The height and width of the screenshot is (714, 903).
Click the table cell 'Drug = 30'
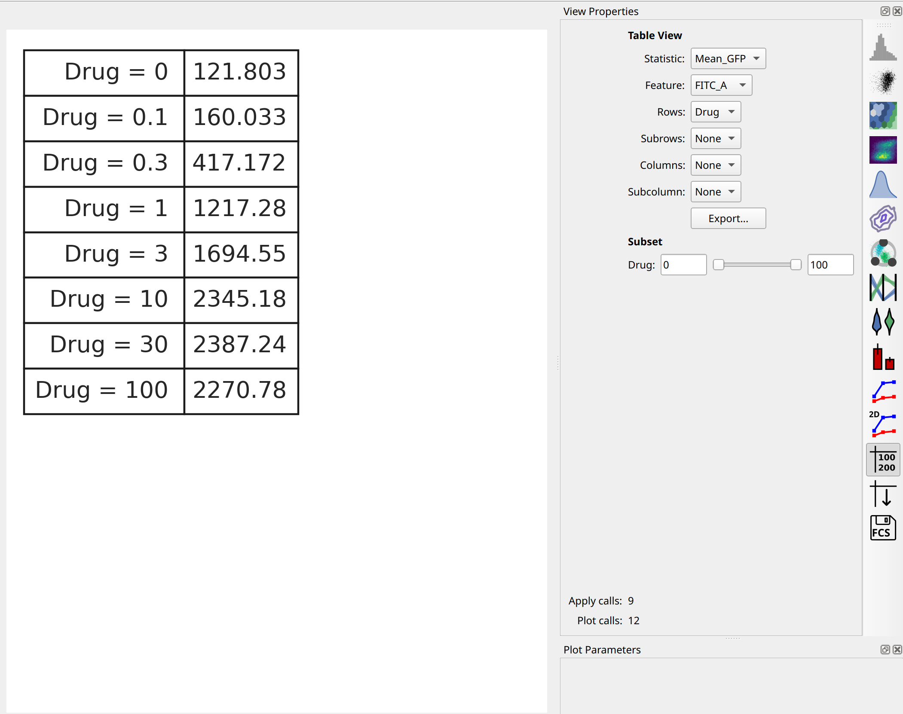[104, 345]
